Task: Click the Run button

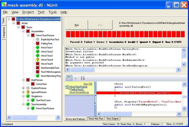Action: [x=77, y=25]
